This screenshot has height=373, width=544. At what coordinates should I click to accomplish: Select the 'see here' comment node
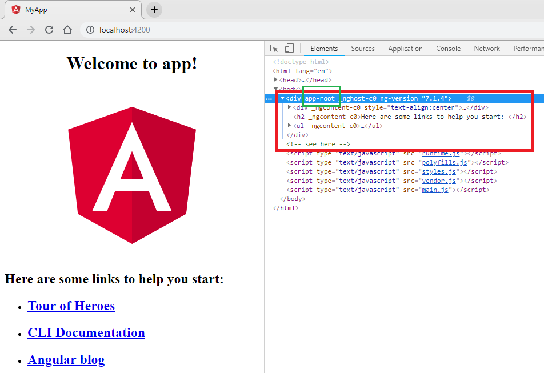(x=318, y=144)
